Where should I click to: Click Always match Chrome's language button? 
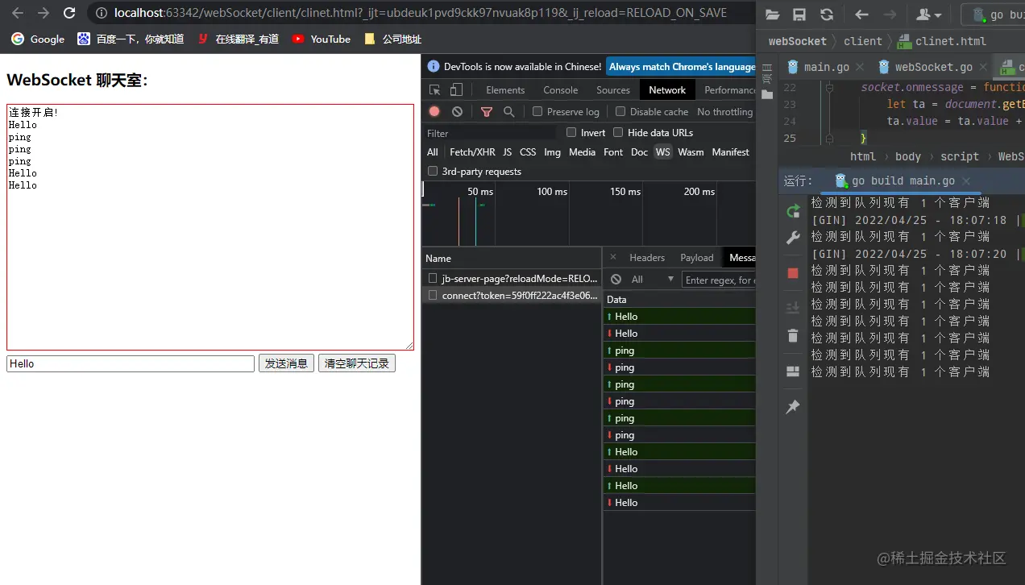point(682,67)
